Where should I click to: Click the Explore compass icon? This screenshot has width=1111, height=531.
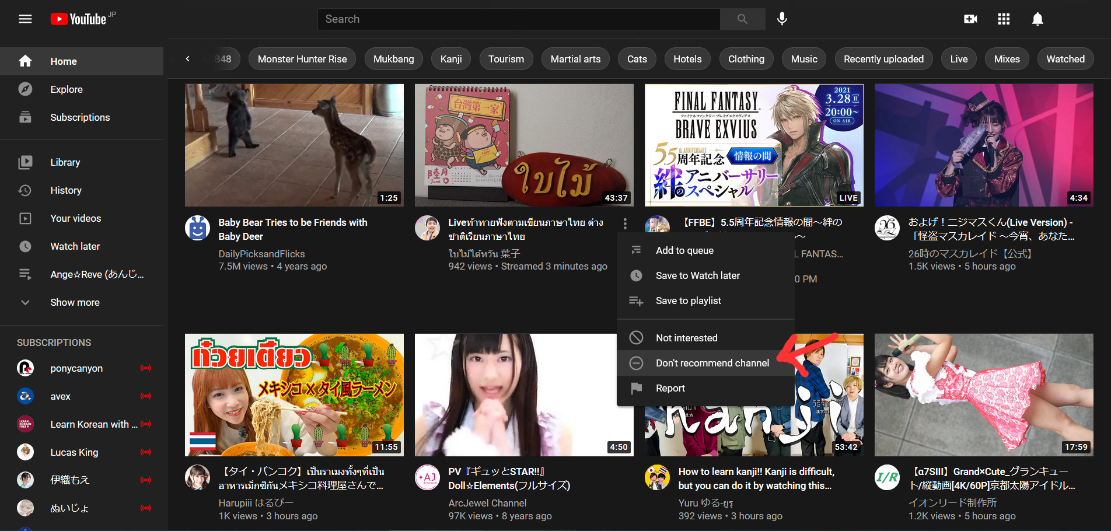click(25, 89)
